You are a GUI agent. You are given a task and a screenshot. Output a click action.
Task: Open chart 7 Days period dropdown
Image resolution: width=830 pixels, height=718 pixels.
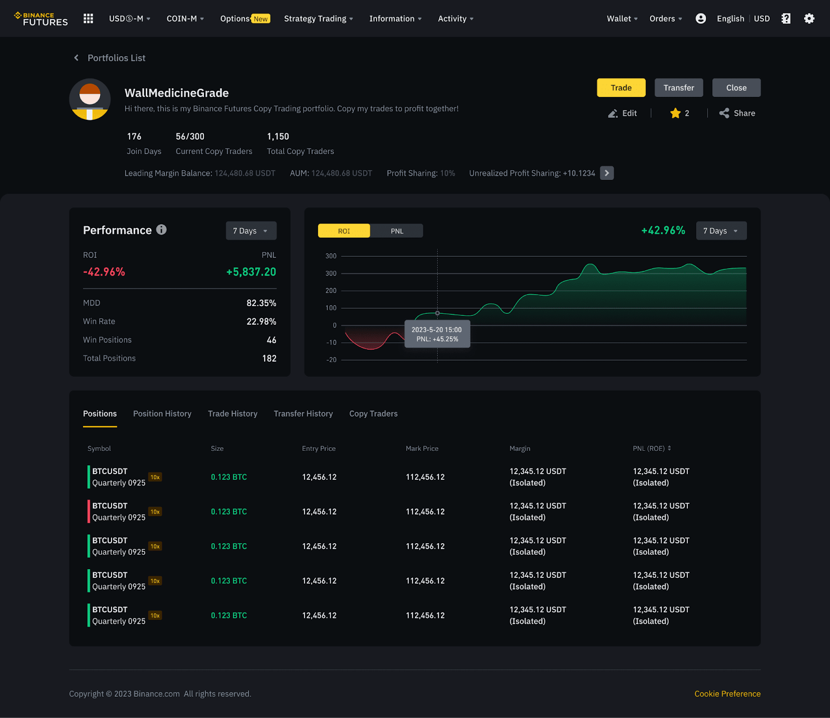point(721,231)
